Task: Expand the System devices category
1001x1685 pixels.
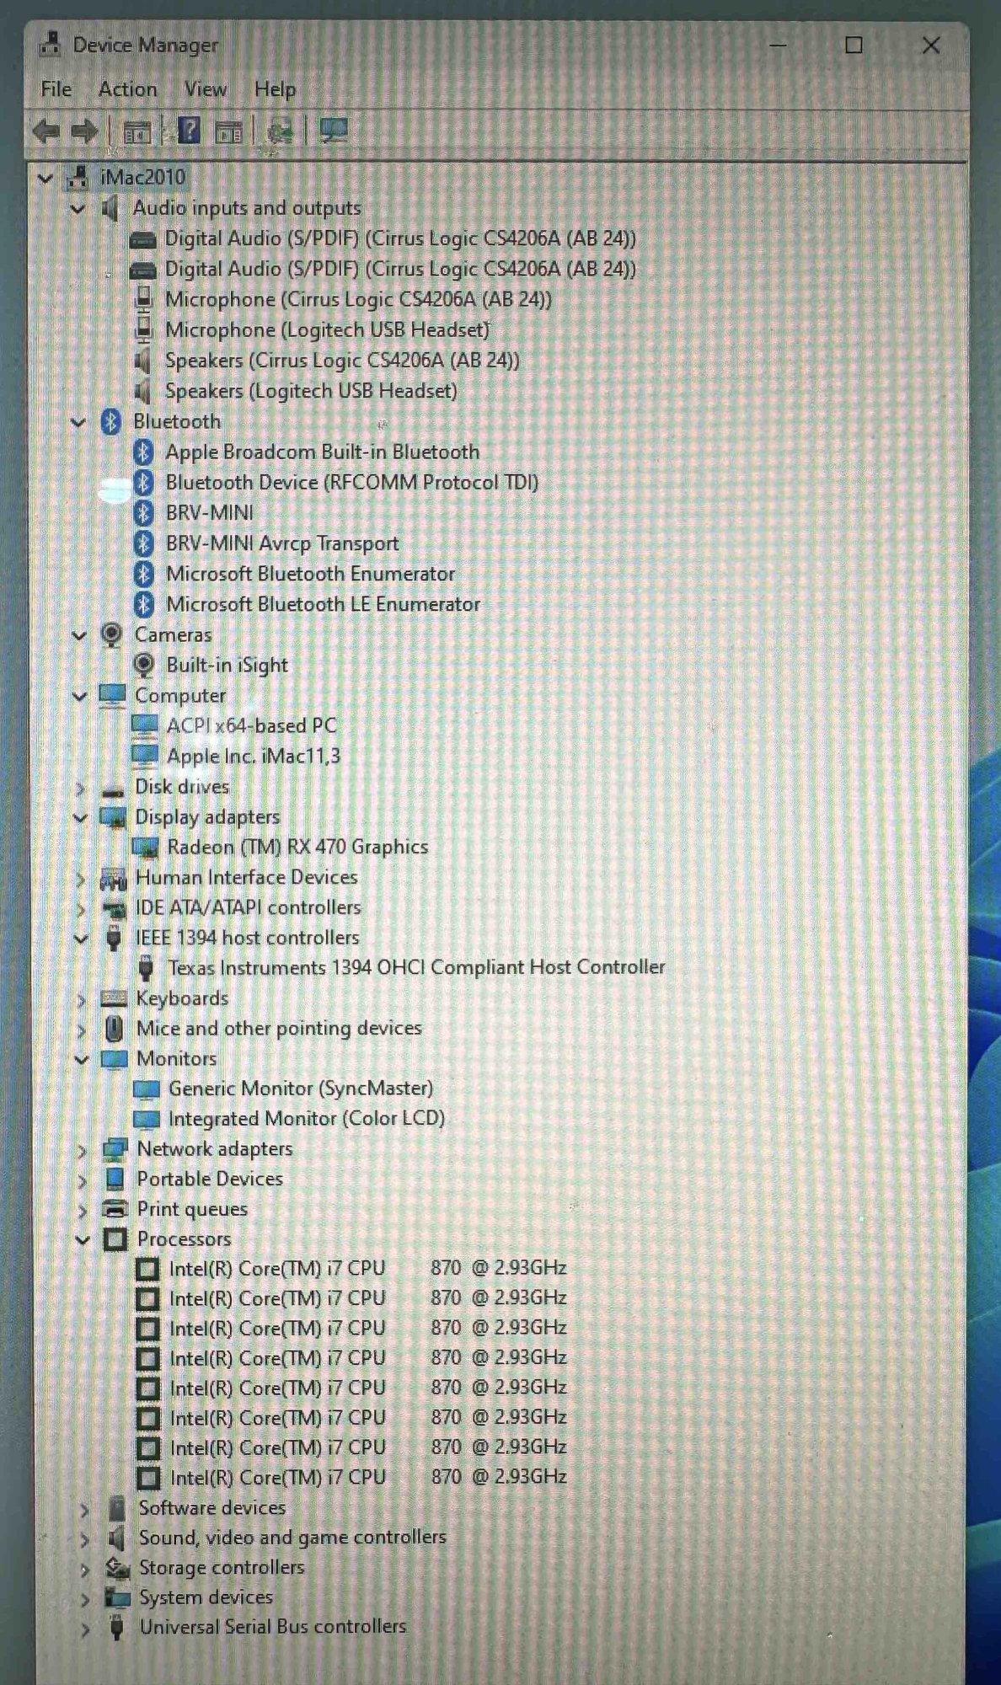Action: [84, 1598]
